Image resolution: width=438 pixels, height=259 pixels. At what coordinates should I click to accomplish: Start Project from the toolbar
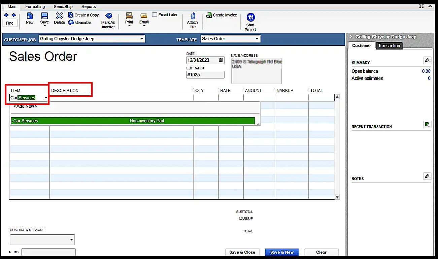250,22
